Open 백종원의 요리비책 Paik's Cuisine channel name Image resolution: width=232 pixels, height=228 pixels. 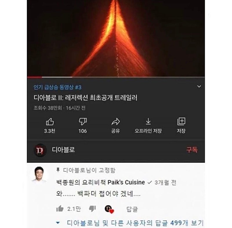(100, 182)
